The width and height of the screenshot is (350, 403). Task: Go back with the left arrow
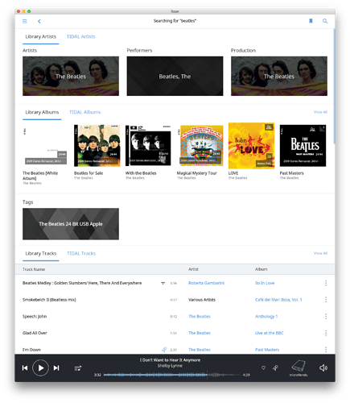(x=39, y=21)
